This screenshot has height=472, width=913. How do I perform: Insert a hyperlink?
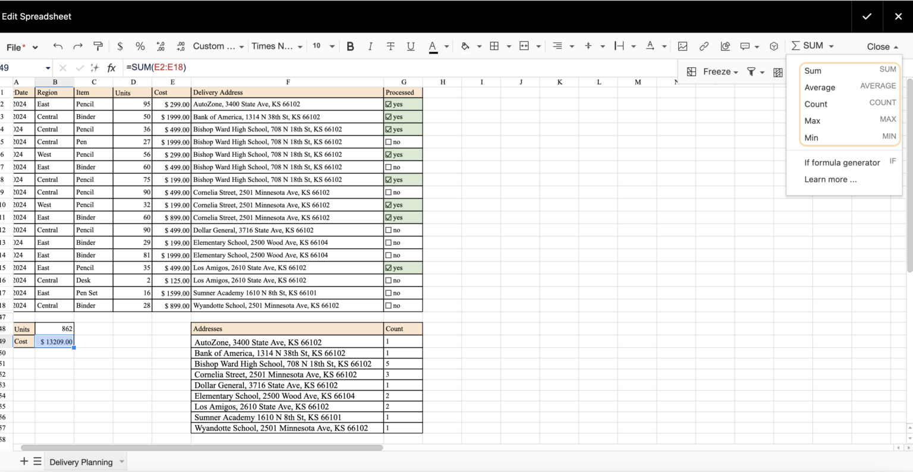704,46
